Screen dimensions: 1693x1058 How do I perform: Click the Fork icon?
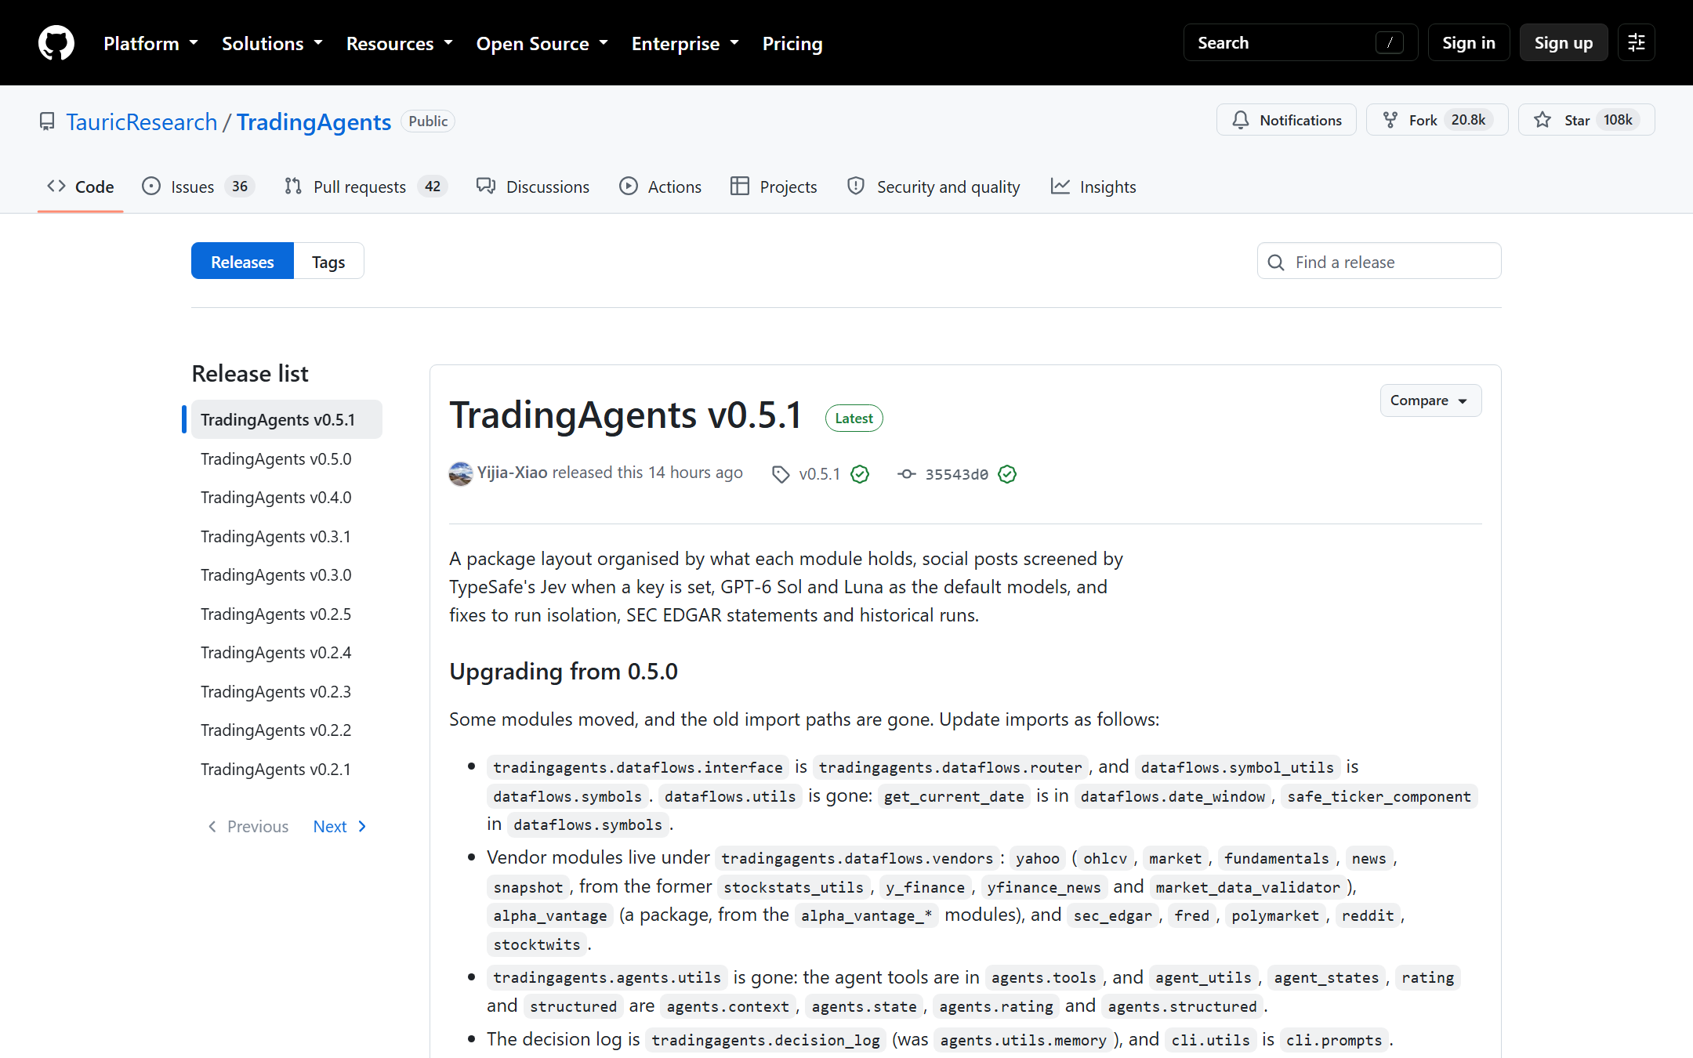point(1390,120)
